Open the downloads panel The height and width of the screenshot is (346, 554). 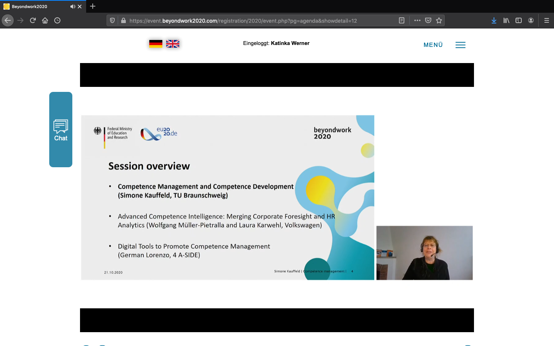tap(494, 20)
